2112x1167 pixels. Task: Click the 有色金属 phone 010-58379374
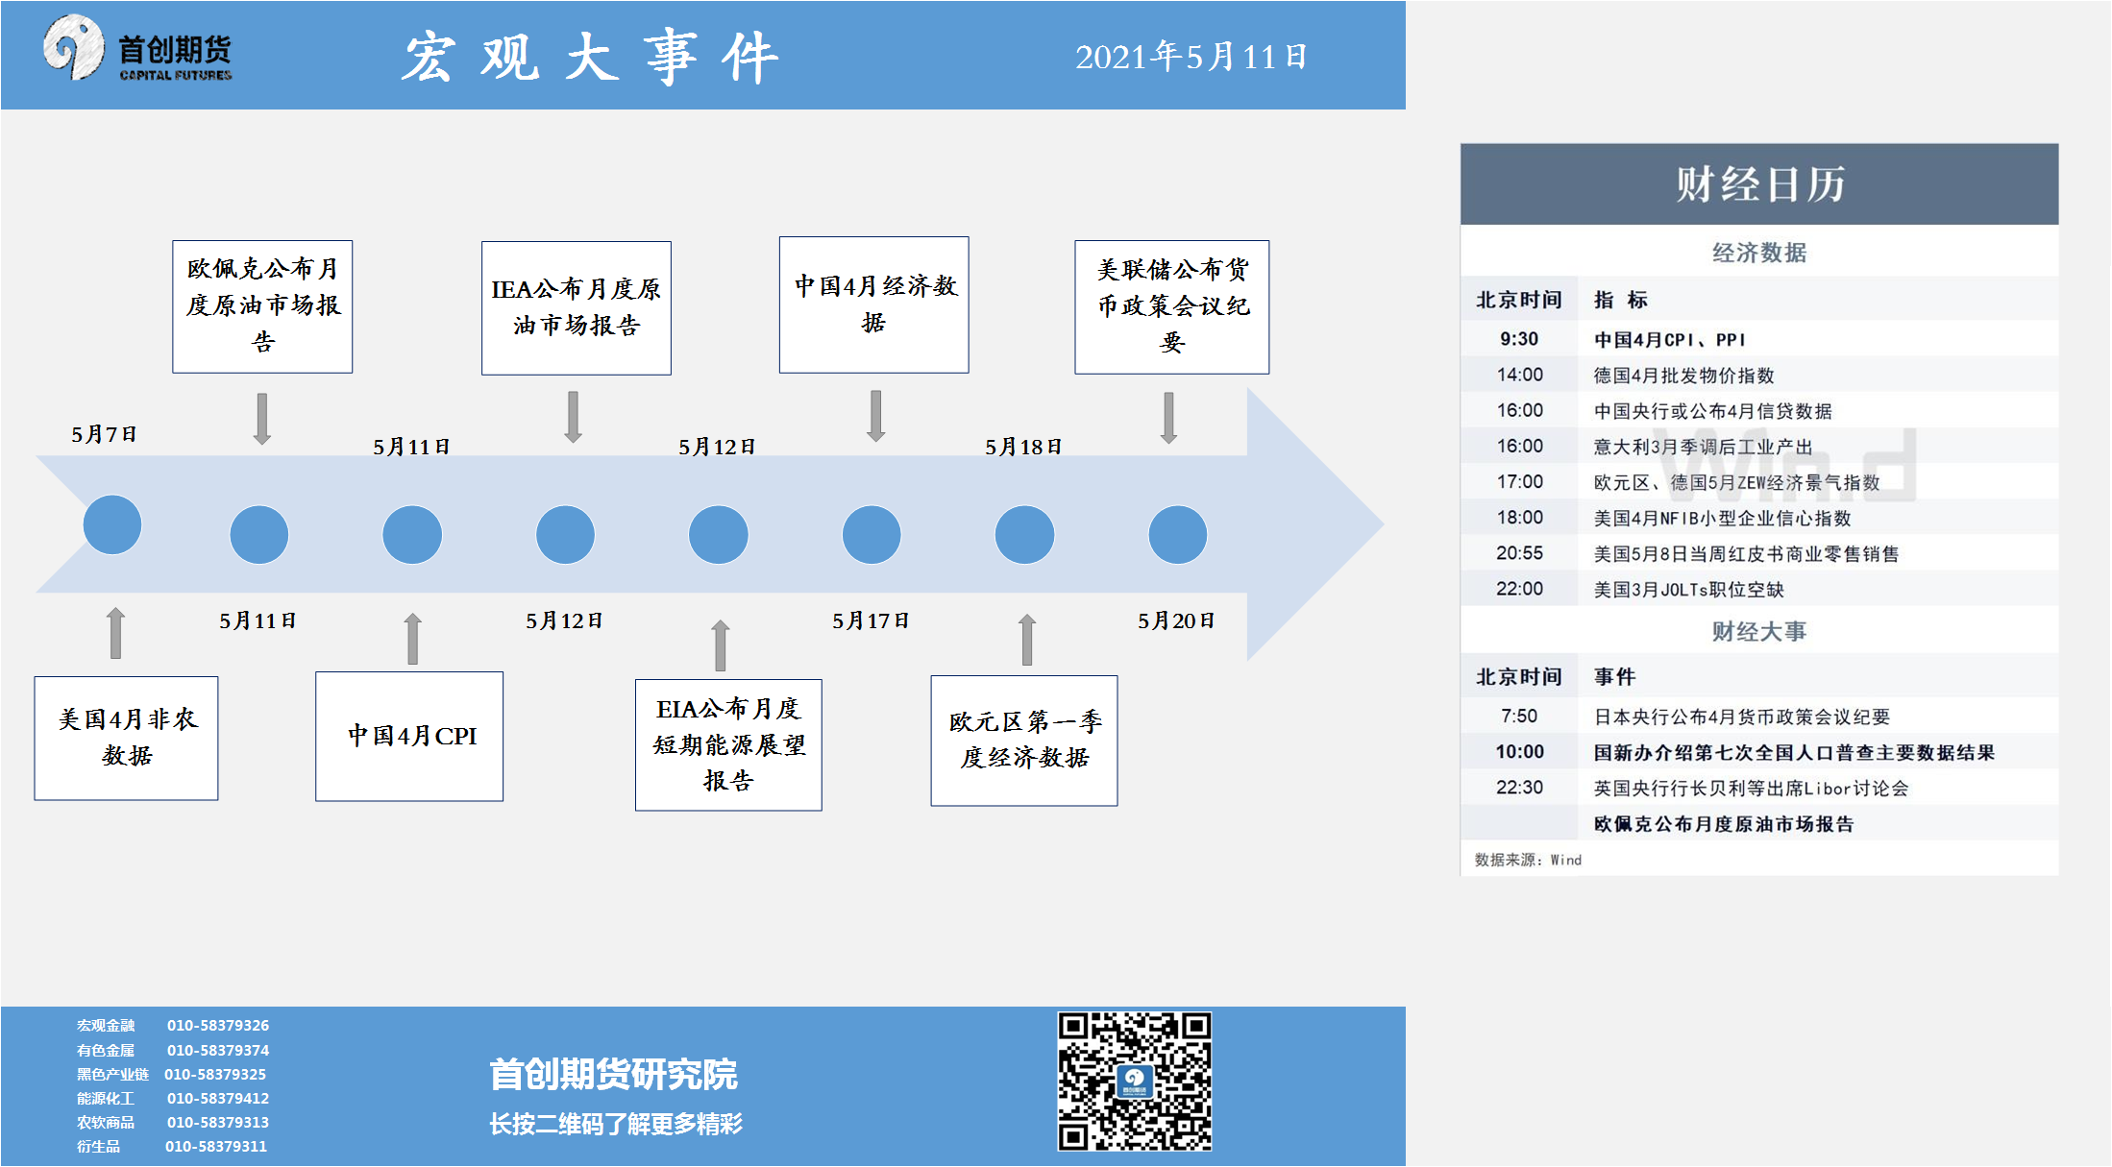pos(218,1050)
